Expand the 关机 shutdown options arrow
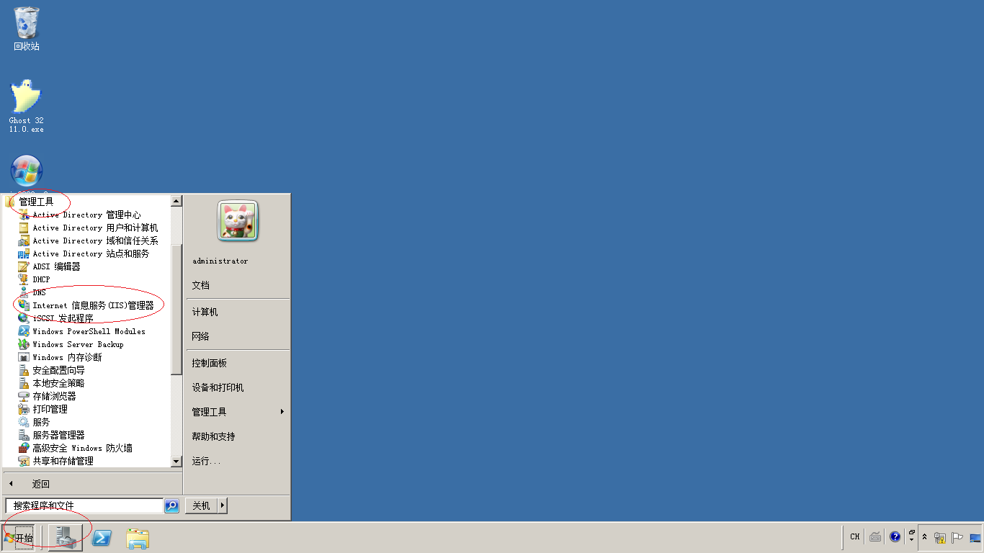The image size is (984, 553). pyautogui.click(x=222, y=505)
